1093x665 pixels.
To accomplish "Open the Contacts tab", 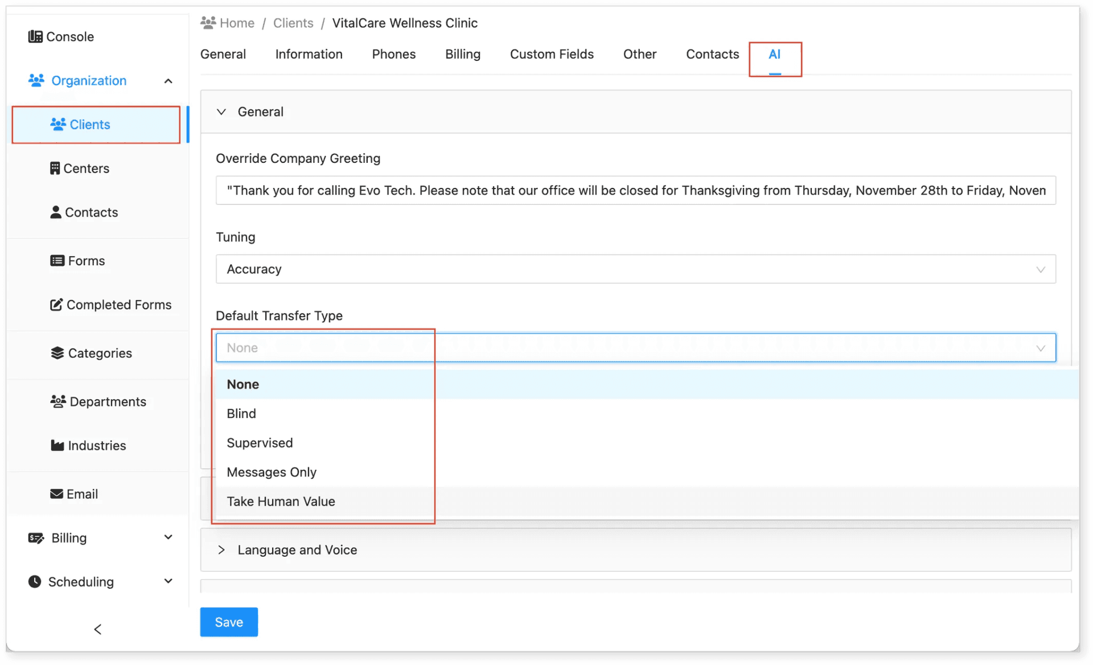I will click(x=713, y=54).
